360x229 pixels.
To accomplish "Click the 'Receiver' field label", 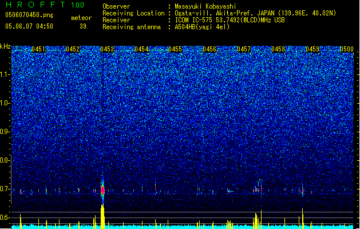I will pyautogui.click(x=116, y=20).
